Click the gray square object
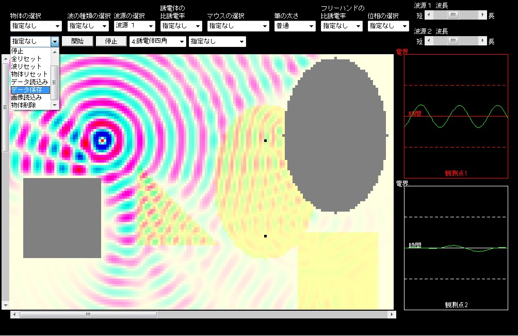 tap(62, 218)
